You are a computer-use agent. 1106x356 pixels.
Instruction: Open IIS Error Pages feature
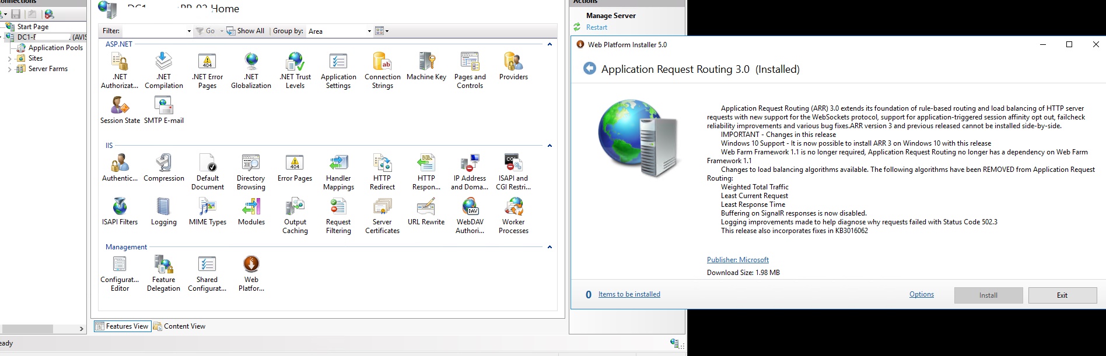click(x=295, y=167)
